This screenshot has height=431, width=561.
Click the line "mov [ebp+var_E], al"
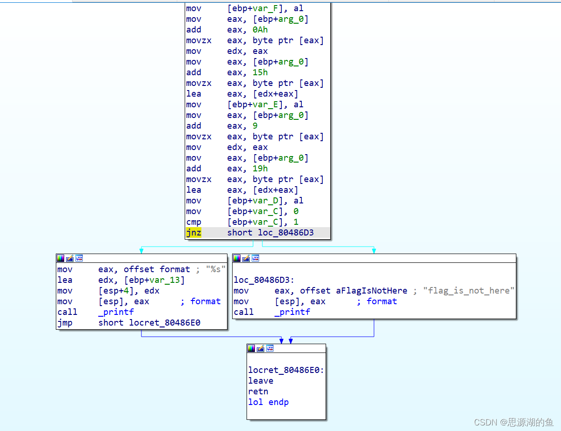pyautogui.click(x=245, y=104)
